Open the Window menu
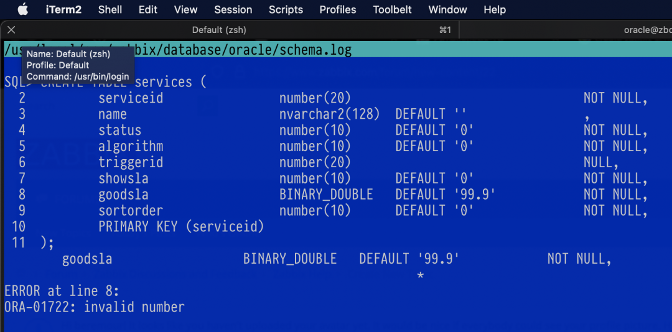Screen dimensions: 672x332 click(x=447, y=9)
